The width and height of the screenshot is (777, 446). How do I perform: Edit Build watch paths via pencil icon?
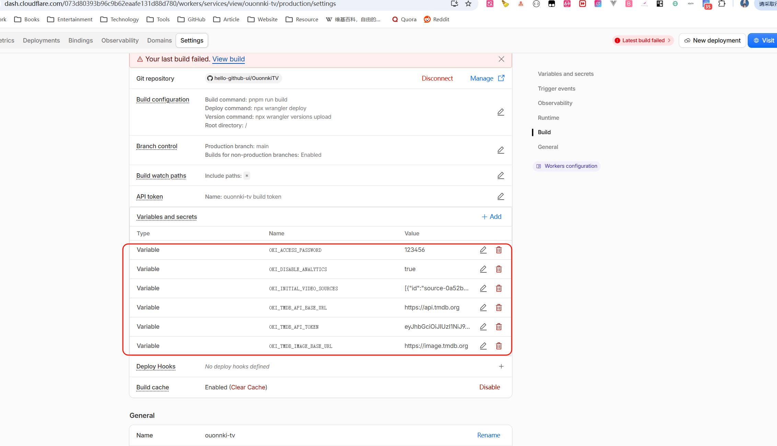[x=501, y=176]
